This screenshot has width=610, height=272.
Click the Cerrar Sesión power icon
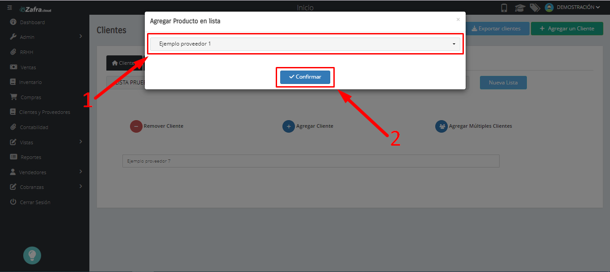click(x=13, y=202)
